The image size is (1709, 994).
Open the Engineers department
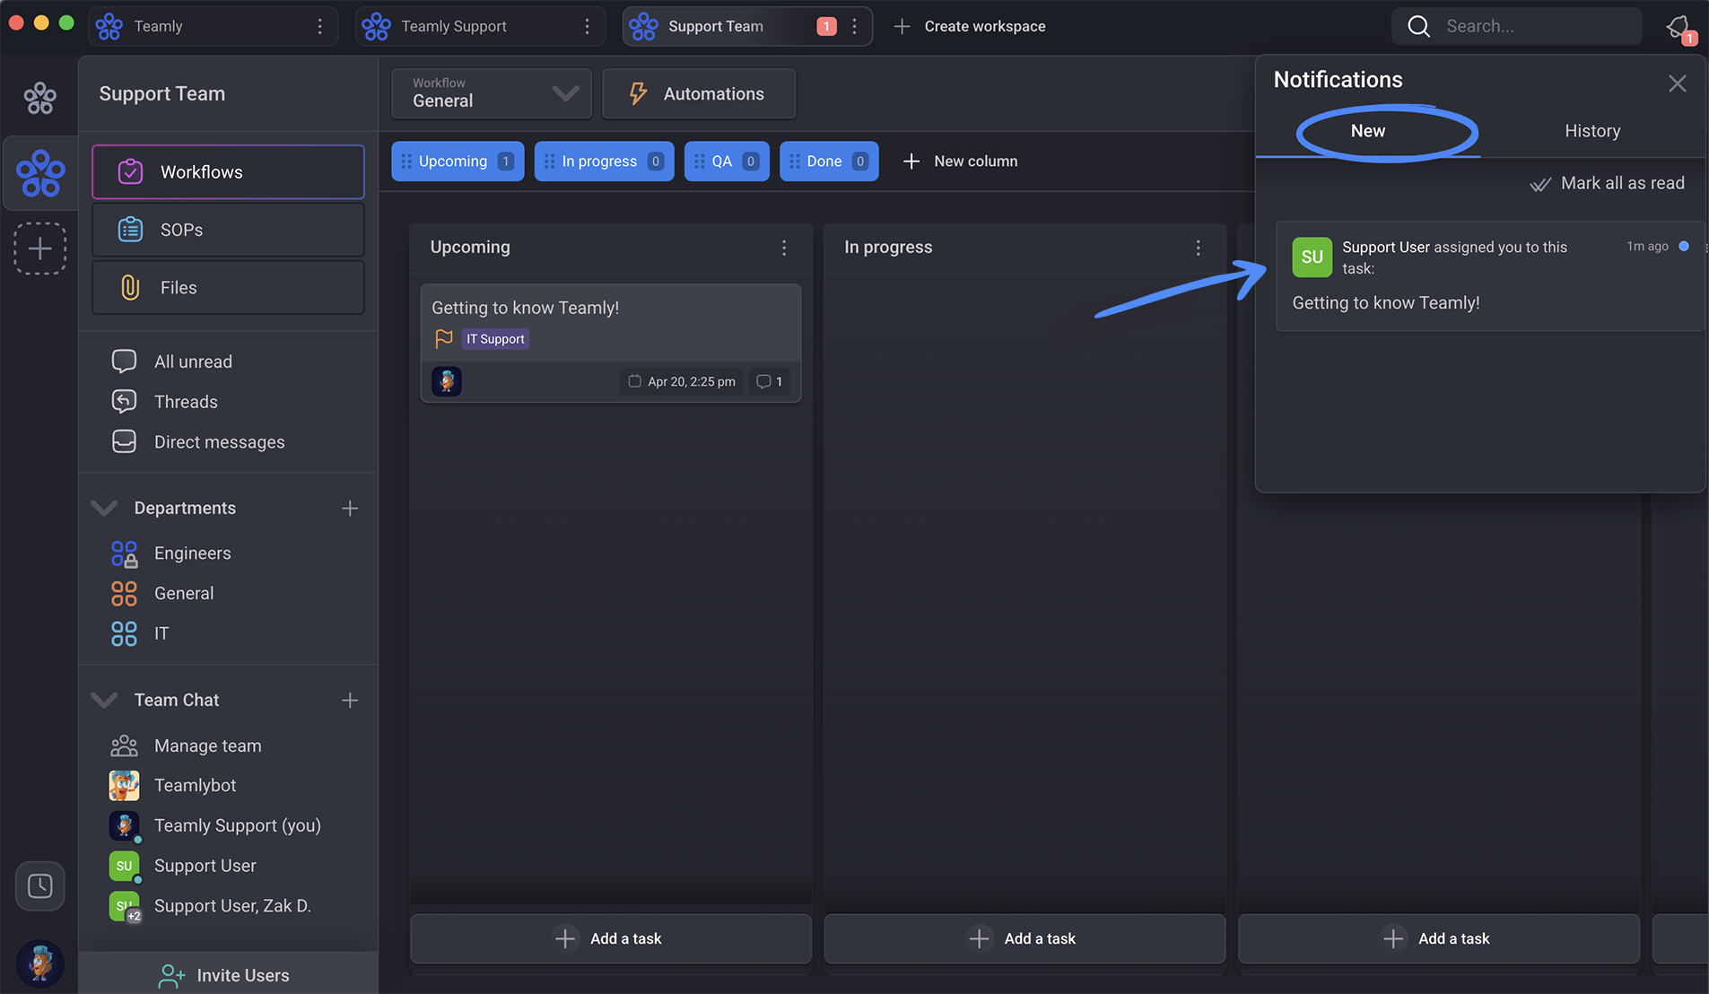coord(192,554)
